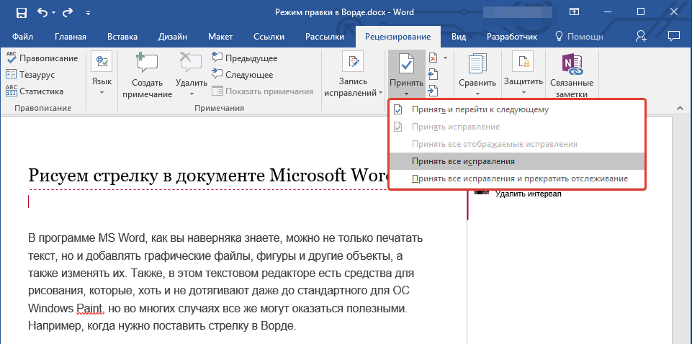Viewport: 692px width, 344px height.
Task: Choose Принять исправление menu item
Action: [517, 127]
